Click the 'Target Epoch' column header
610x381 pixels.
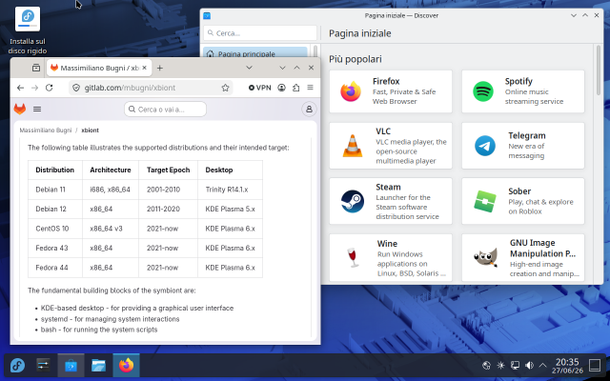tap(168, 170)
